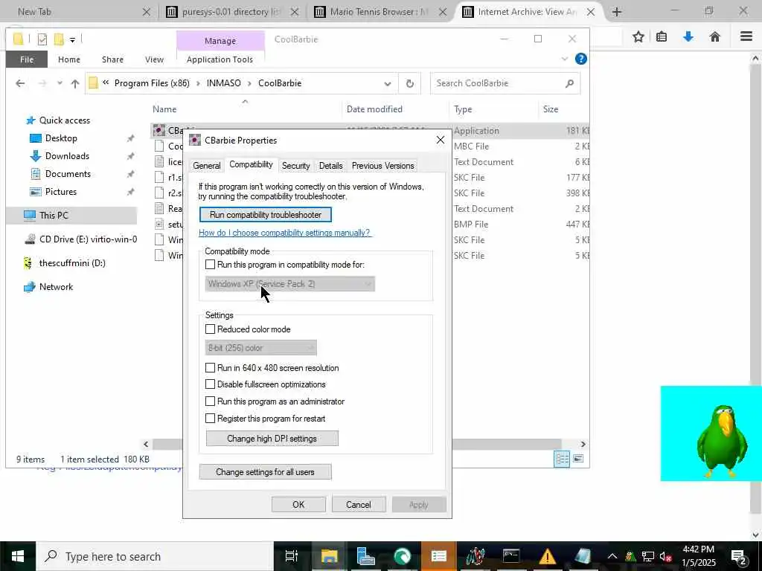This screenshot has height=571, width=762.
Task: Open browser downloads arrow icon
Action: (x=688, y=36)
